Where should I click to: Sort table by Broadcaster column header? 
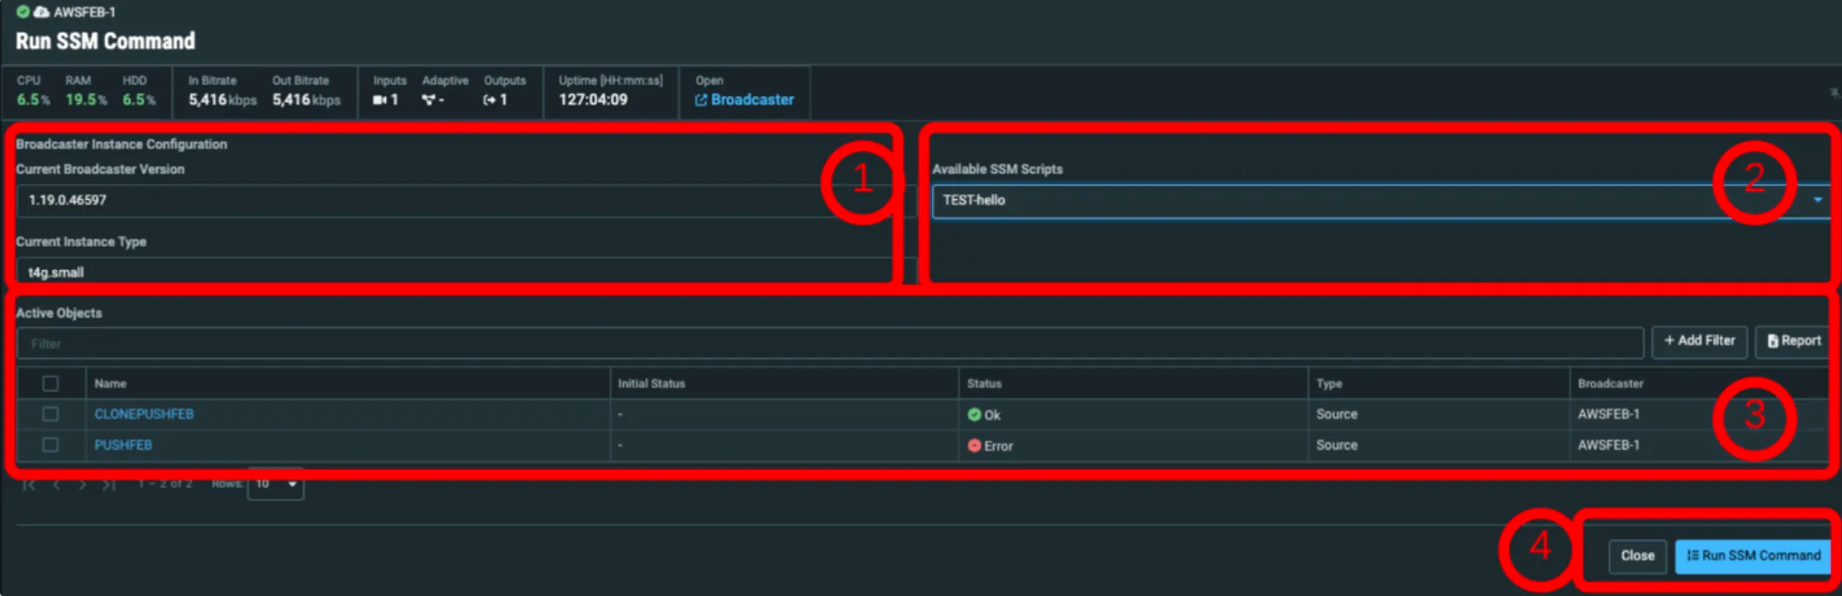[1610, 384]
